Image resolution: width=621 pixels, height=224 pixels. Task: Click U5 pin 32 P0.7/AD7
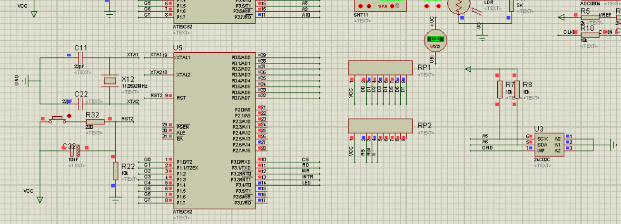[262, 96]
